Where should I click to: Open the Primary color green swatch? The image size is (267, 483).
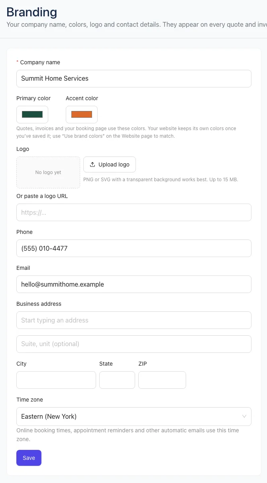pos(32,115)
